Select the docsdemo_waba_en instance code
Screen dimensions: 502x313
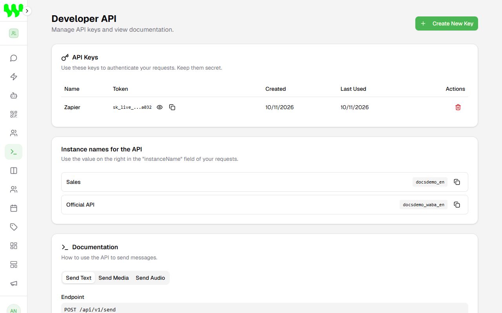(424, 205)
